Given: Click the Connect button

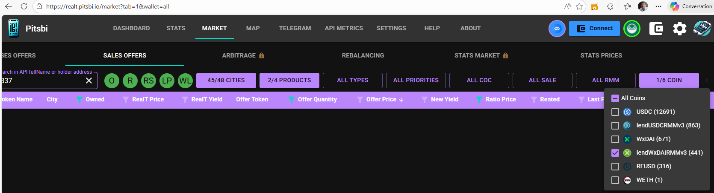Looking at the screenshot, I should point(594,29).
